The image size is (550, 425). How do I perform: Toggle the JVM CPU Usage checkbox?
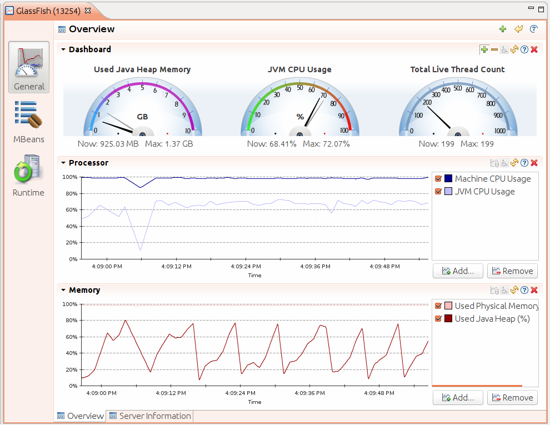tap(438, 192)
